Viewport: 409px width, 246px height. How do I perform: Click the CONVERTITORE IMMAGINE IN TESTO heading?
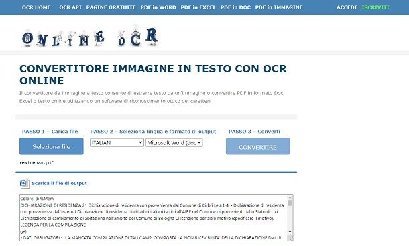click(x=153, y=75)
